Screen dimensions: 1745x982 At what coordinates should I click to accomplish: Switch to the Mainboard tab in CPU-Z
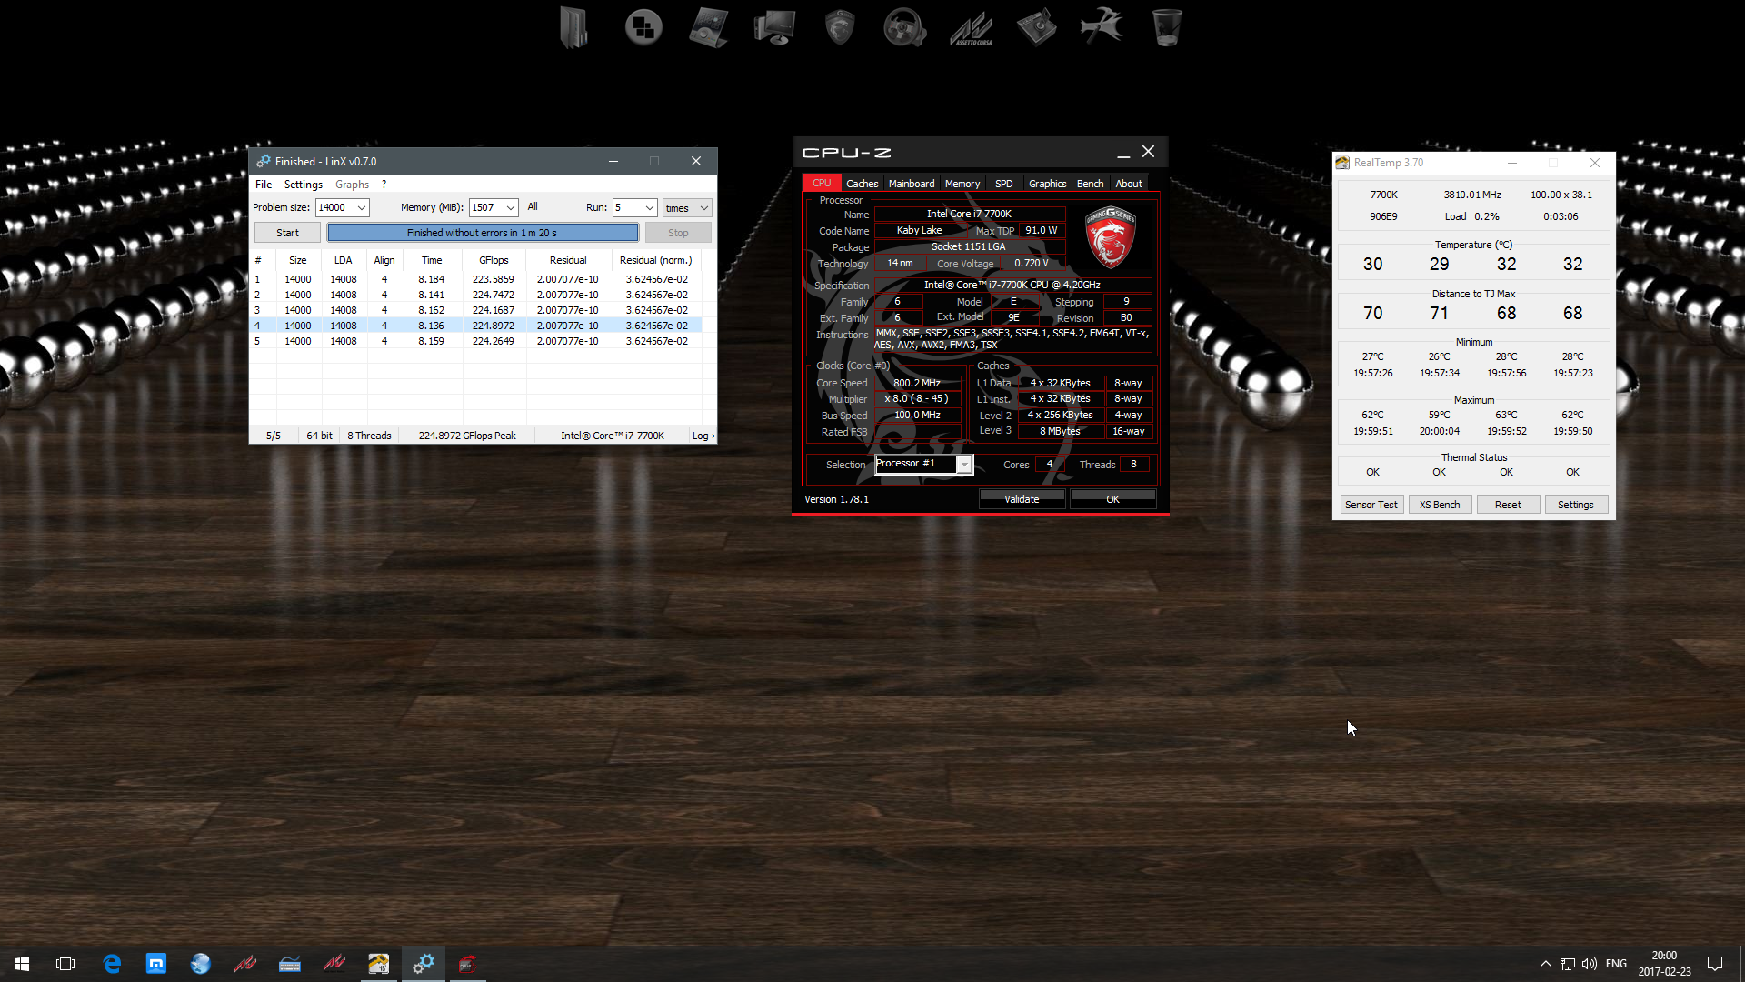pos(911,184)
